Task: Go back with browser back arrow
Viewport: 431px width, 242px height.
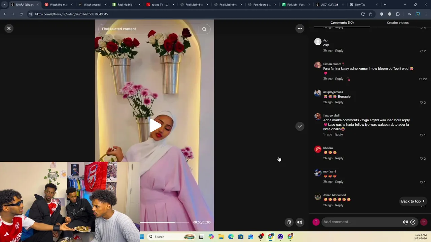Action: click(5, 14)
